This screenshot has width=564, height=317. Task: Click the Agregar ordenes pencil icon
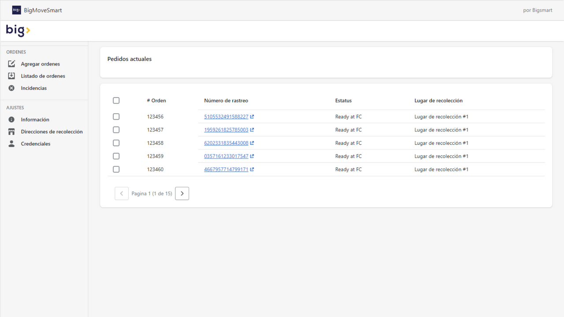11,64
